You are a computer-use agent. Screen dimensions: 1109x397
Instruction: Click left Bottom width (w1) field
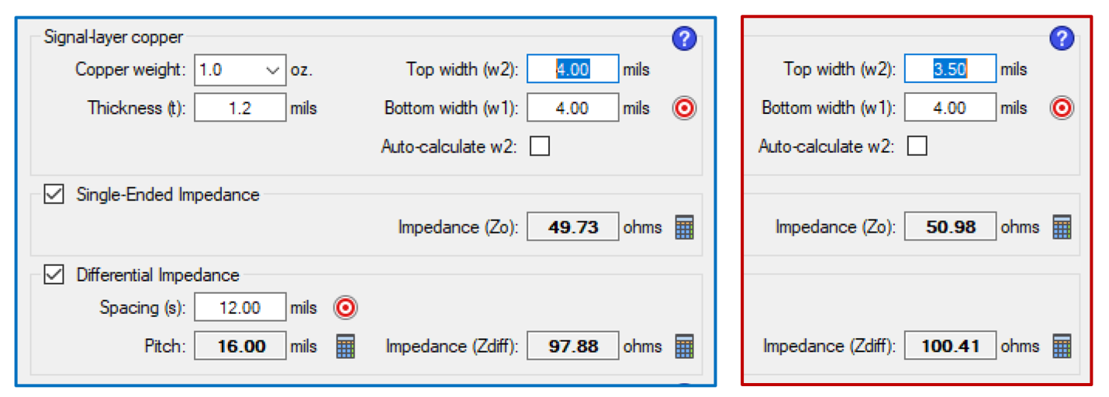(x=572, y=108)
